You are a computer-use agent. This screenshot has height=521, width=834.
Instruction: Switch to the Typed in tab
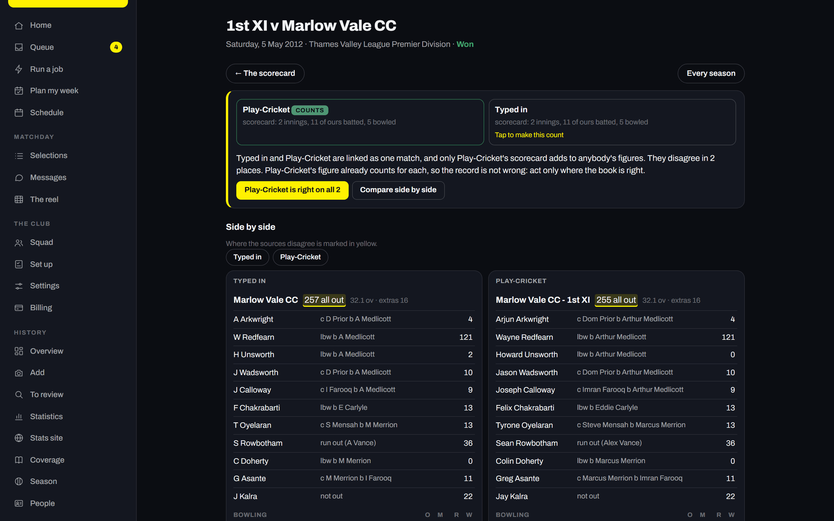pyautogui.click(x=247, y=257)
